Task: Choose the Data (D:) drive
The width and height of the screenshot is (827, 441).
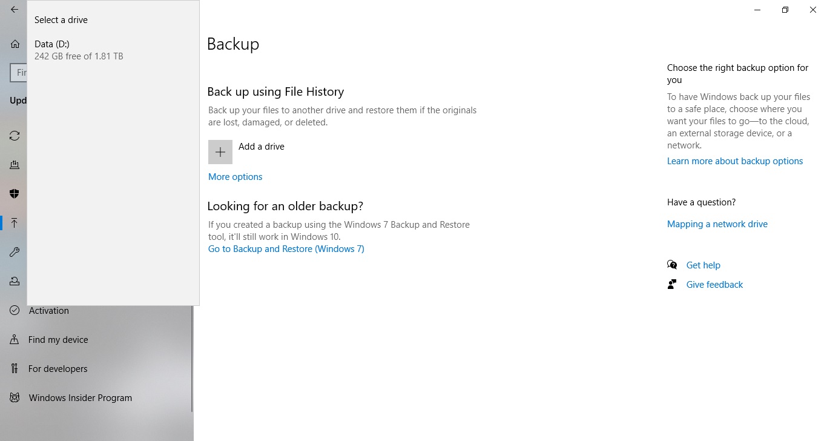Action: pyautogui.click(x=113, y=50)
